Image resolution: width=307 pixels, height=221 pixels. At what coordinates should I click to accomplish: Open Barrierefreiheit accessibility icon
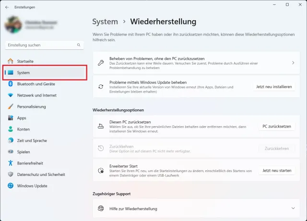coord(10,163)
